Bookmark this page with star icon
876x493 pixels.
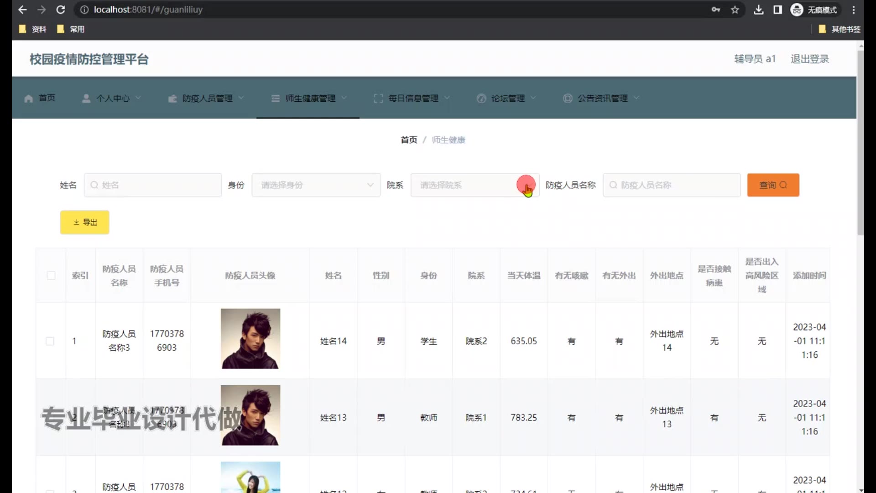[x=735, y=10]
